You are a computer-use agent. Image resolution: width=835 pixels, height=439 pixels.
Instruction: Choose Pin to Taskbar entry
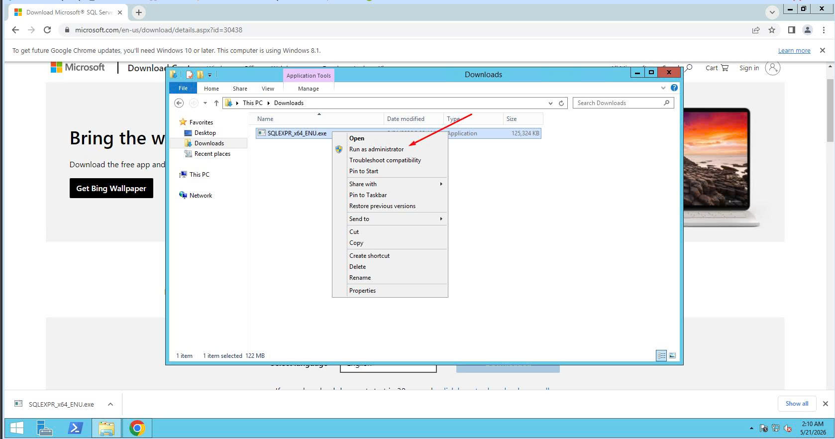368,195
